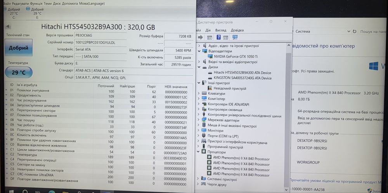Screen dimensions: 388x193
Task: Click Пристрої з інтерфейсом користувача category icon
Action: 204,141
